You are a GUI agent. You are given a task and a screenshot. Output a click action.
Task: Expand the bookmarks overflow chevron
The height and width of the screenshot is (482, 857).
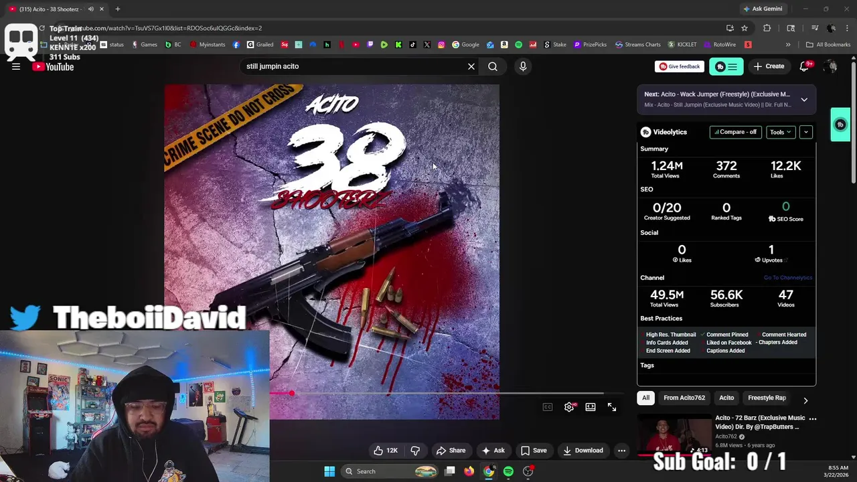[788, 45]
